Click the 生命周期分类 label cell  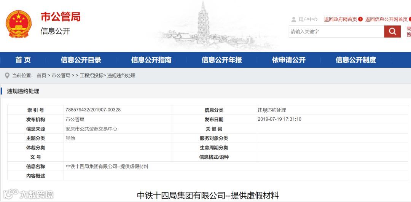pos(214,148)
